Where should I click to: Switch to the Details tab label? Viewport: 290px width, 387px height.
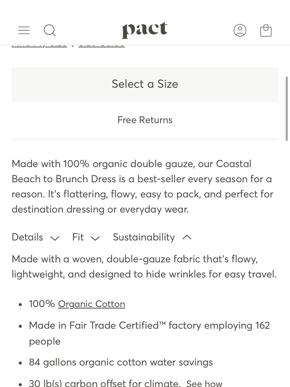click(x=27, y=237)
